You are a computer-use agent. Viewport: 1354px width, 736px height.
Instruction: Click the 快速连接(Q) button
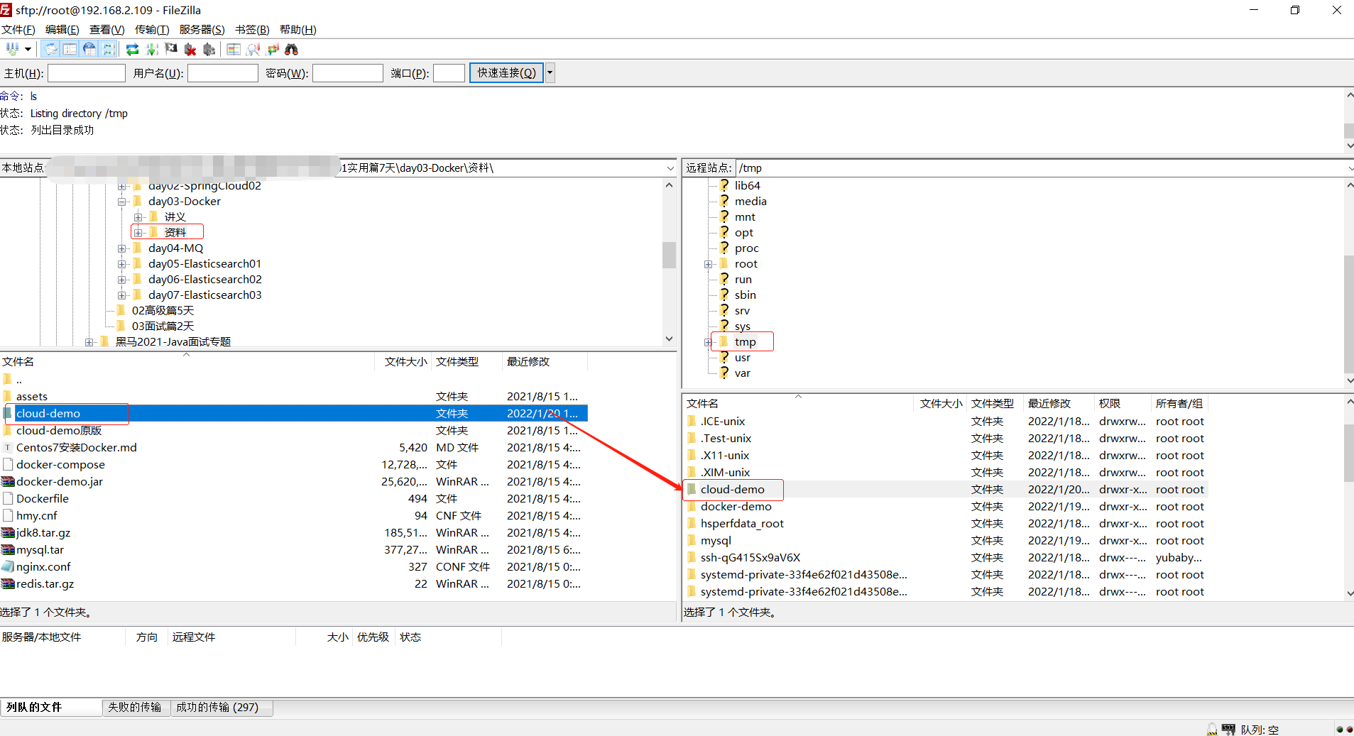(x=506, y=73)
